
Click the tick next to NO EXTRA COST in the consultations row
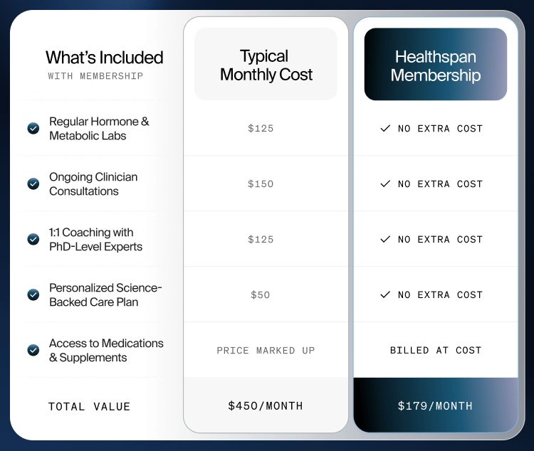pyautogui.click(x=385, y=184)
